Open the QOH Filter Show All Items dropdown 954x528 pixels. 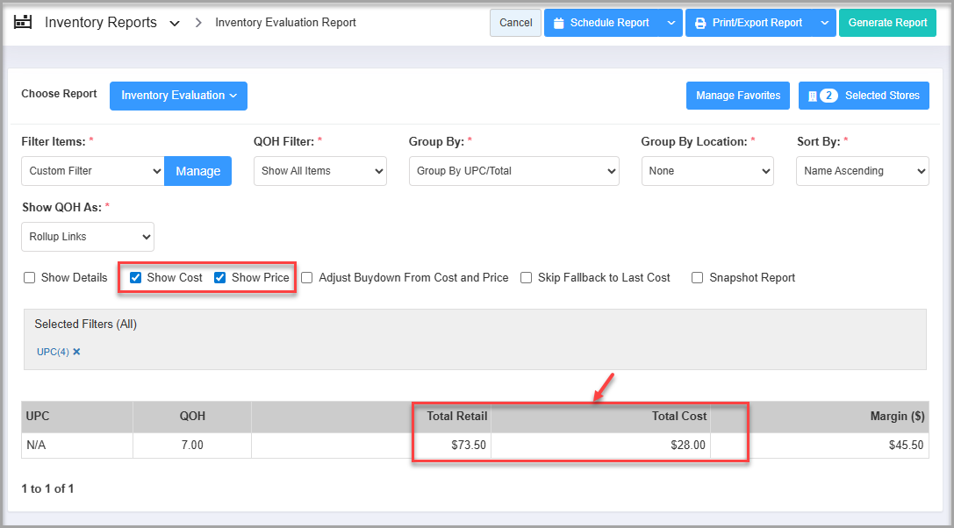(x=319, y=171)
